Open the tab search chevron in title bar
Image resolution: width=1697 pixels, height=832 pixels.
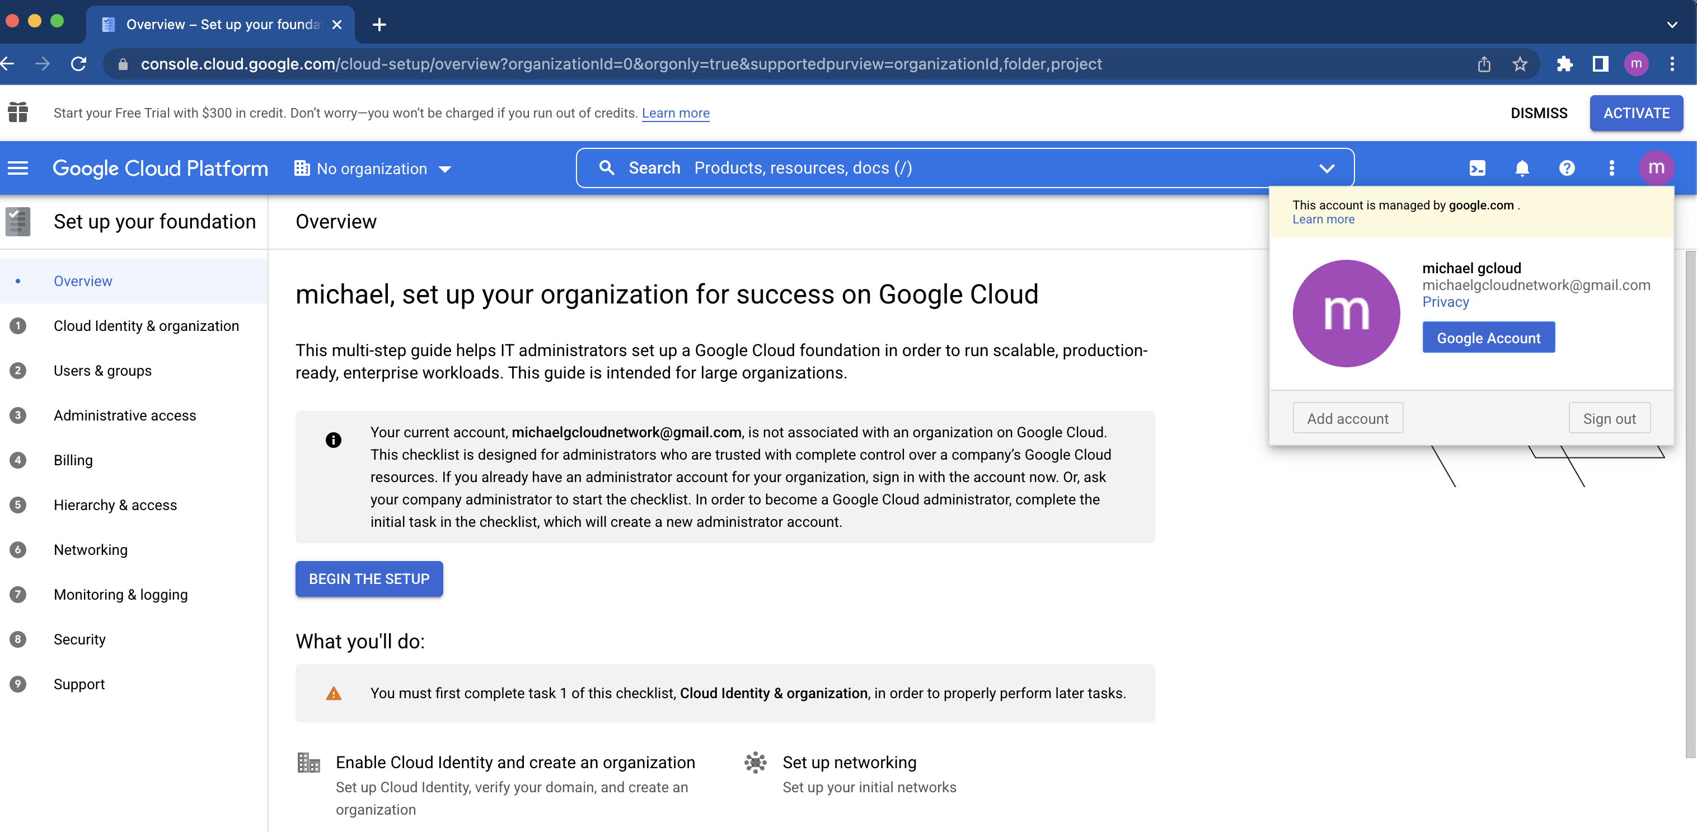1672,25
